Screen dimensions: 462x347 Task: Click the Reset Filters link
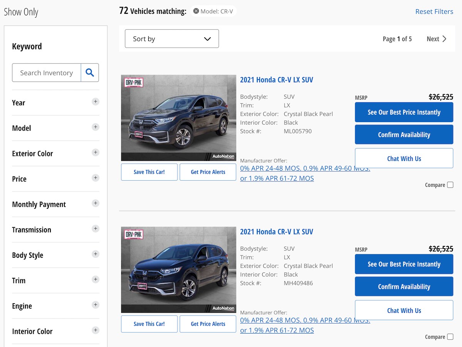(434, 12)
